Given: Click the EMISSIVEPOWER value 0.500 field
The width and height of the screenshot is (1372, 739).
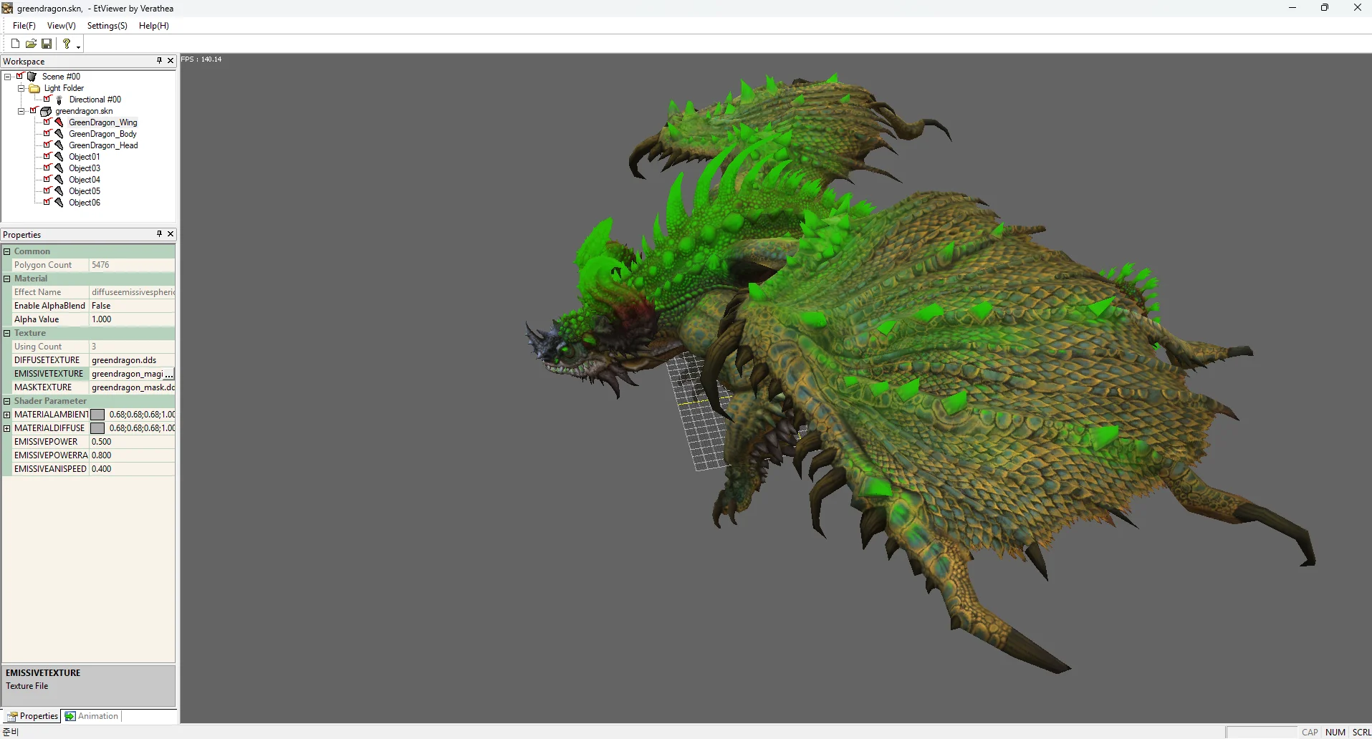Looking at the screenshot, I should tap(132, 442).
